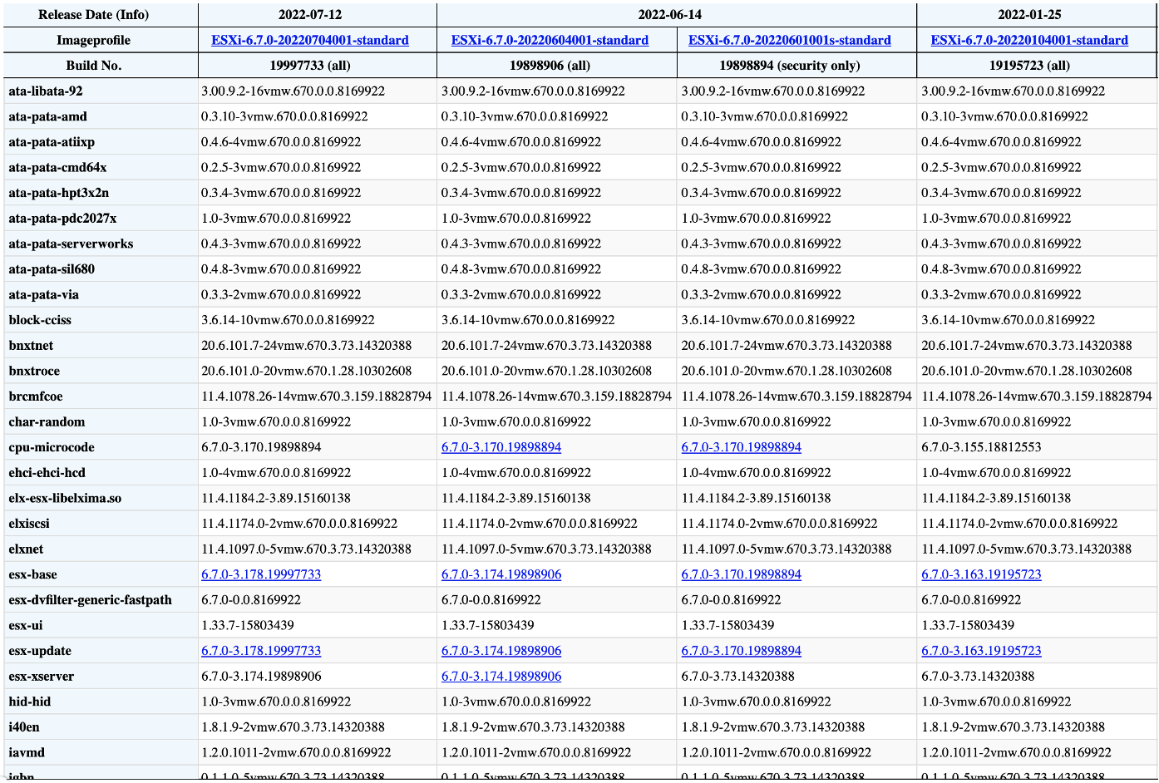Open esx-update link 6.7.0-3.178.19997733
Viewport: 1159px width, 783px height.
(261, 651)
